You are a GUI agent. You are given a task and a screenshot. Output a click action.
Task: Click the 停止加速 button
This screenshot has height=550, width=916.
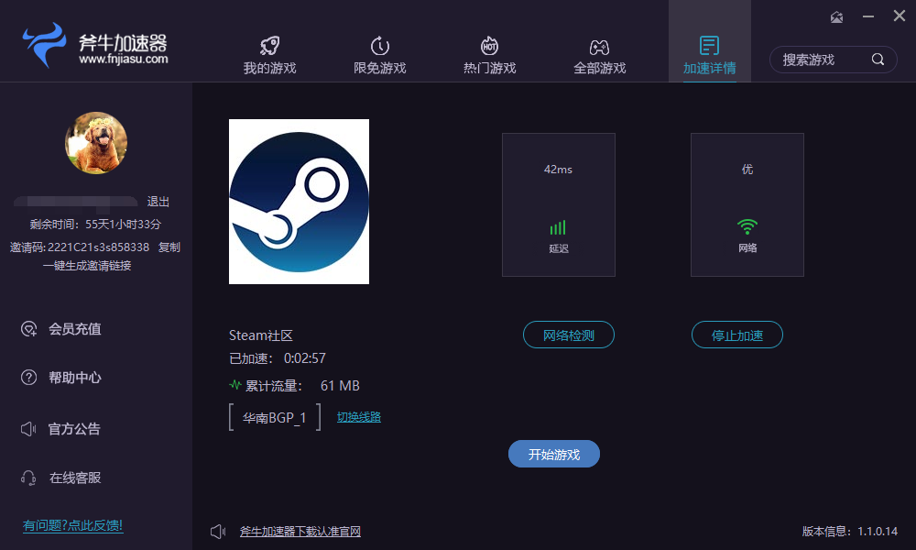(737, 335)
